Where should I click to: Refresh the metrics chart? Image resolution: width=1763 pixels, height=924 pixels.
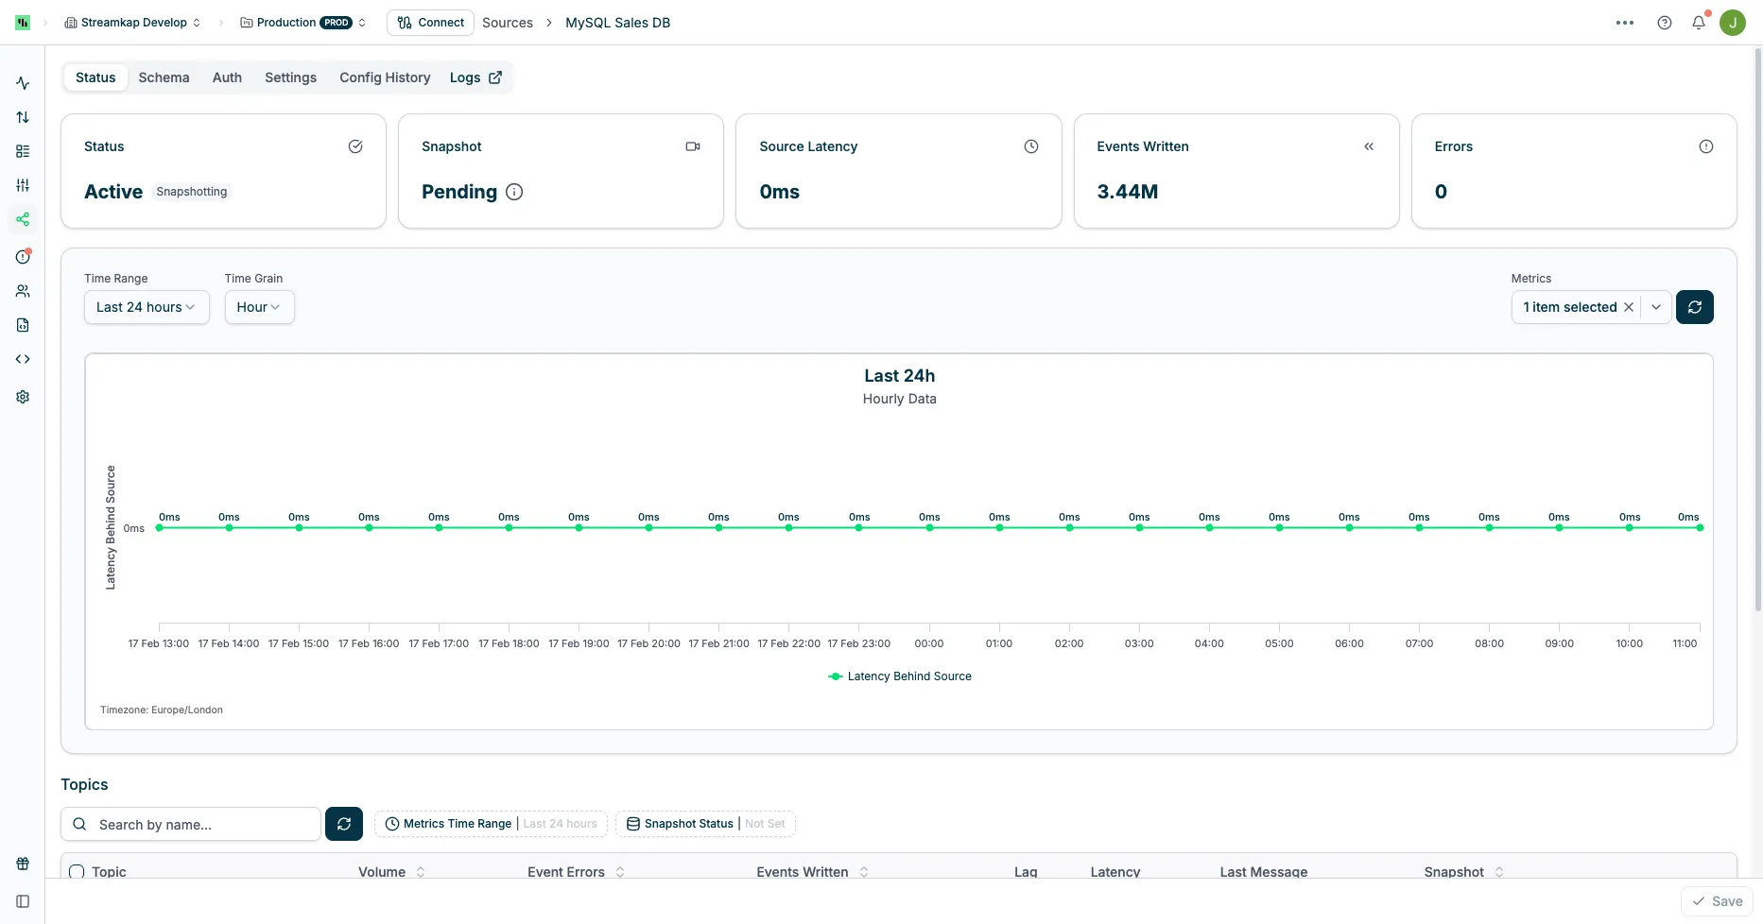[x=1695, y=307]
